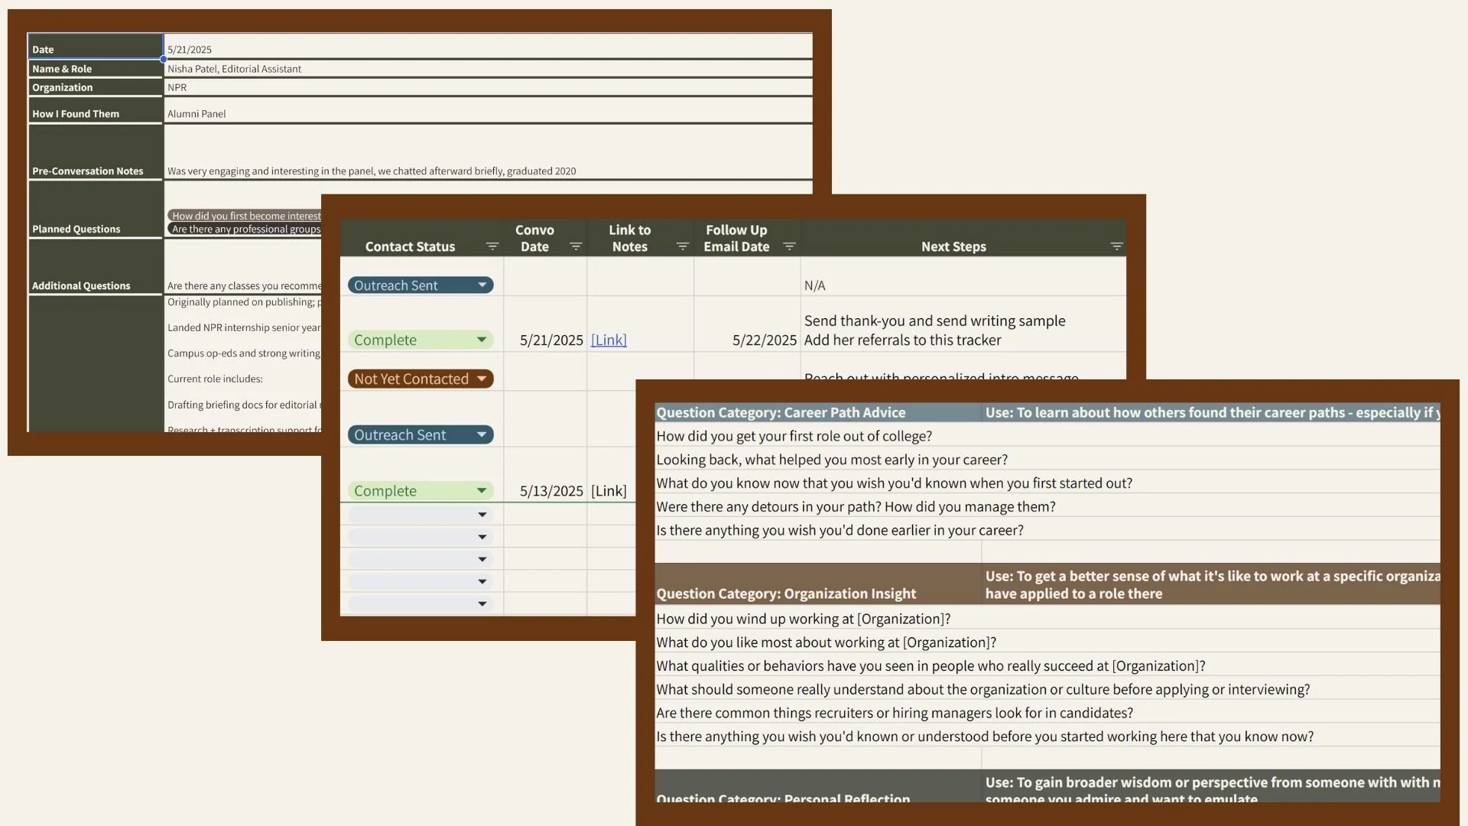Viewport: 1468px width, 826px height.
Task: Open the filter on the Link to Notes column
Action: click(683, 246)
